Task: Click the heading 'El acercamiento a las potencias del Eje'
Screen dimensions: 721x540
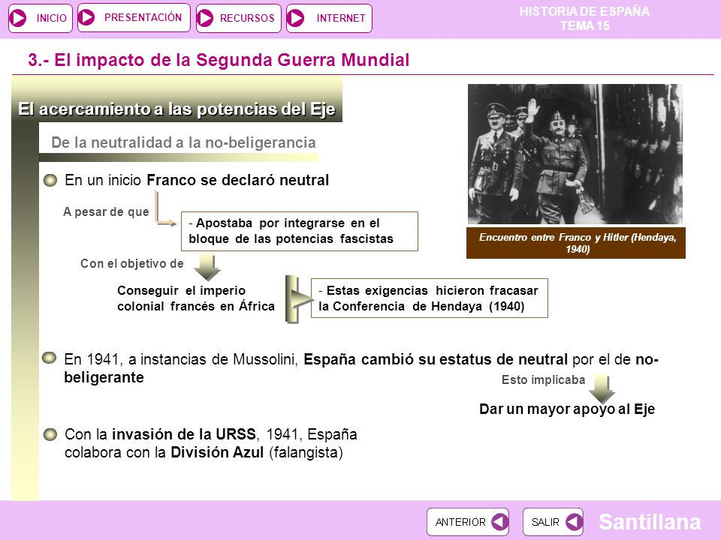Action: [176, 109]
